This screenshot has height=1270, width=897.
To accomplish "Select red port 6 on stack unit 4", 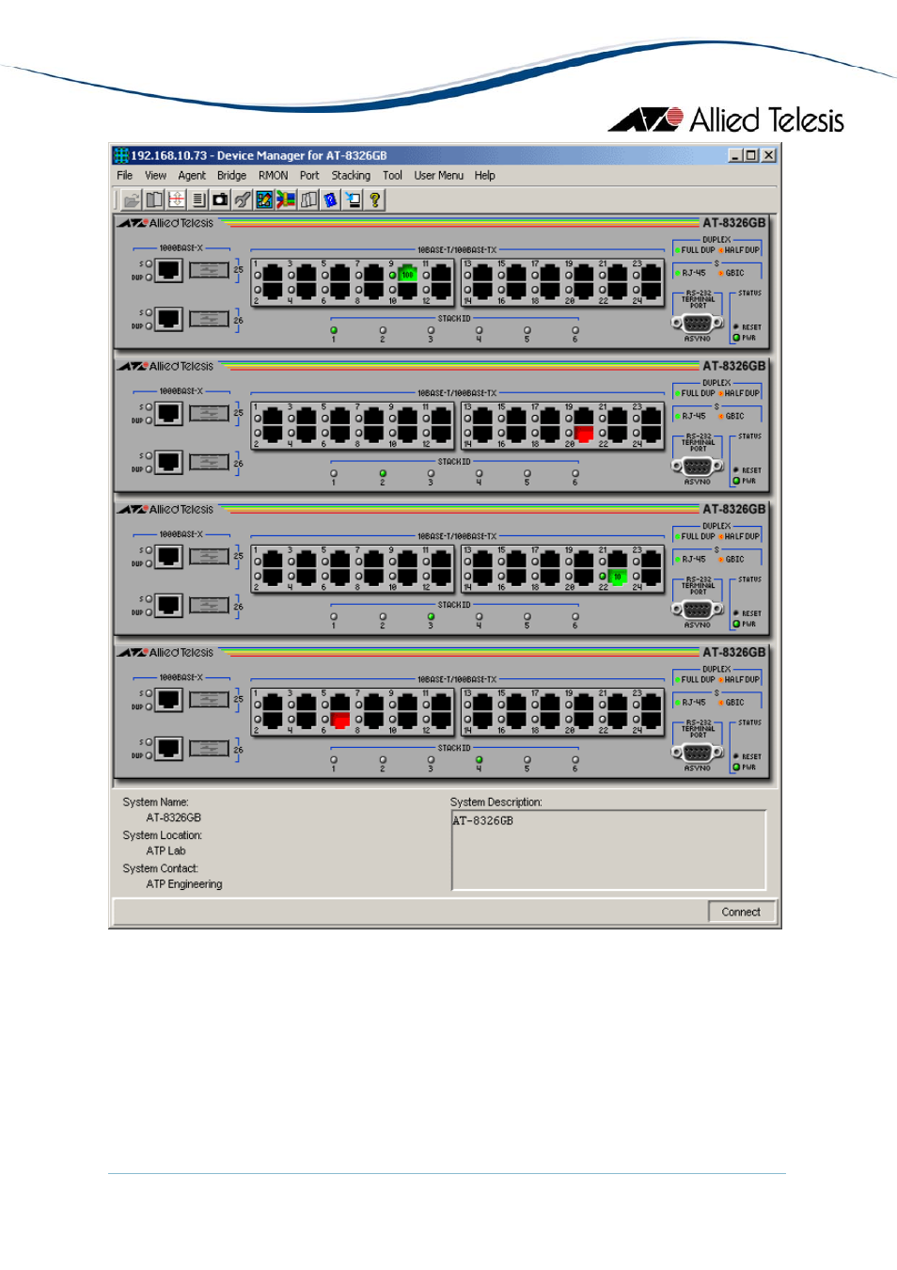I will (x=340, y=721).
